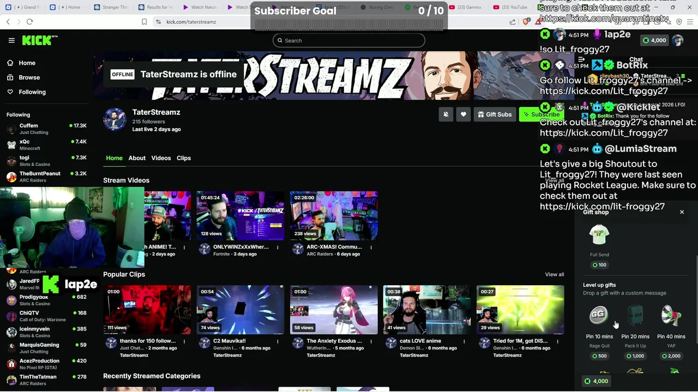Image resolution: width=698 pixels, height=392 pixels.
Task: Click View all for Popular Clips
Action: (555, 274)
